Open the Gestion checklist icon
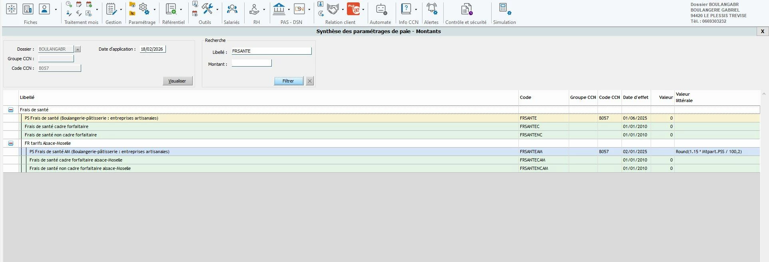769x262 pixels. (112, 9)
